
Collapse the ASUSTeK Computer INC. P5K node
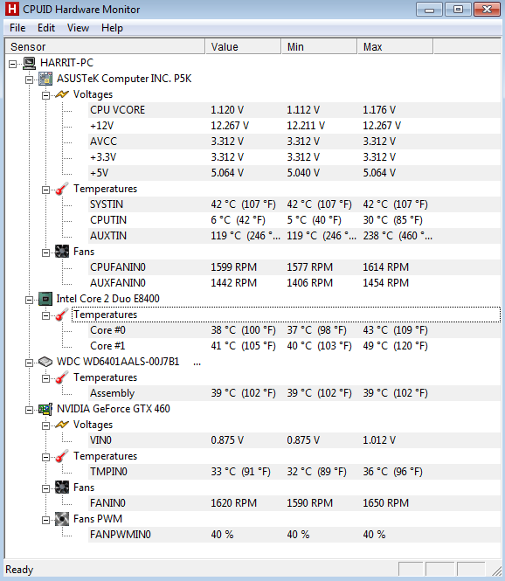(29, 80)
